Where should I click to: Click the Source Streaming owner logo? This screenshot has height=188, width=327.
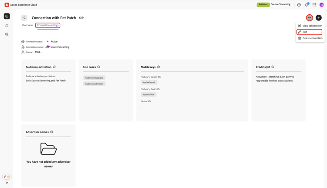pos(48,47)
